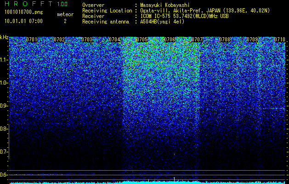Click the 1.1 frequency axis label
The height and width of the screenshot is (184, 289).
click(x=3, y=60)
